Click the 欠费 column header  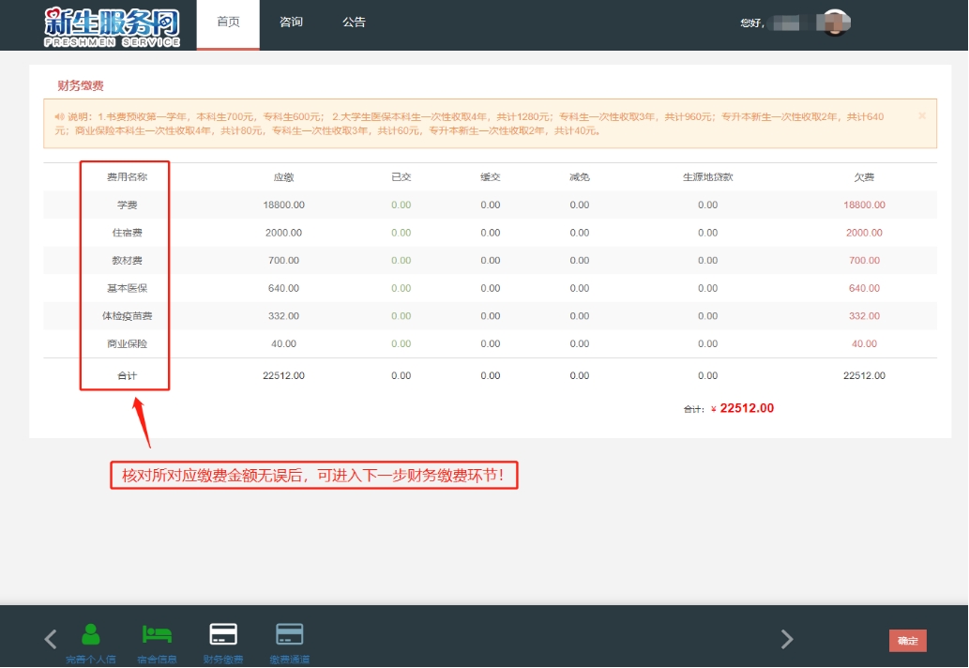pyautogui.click(x=863, y=177)
